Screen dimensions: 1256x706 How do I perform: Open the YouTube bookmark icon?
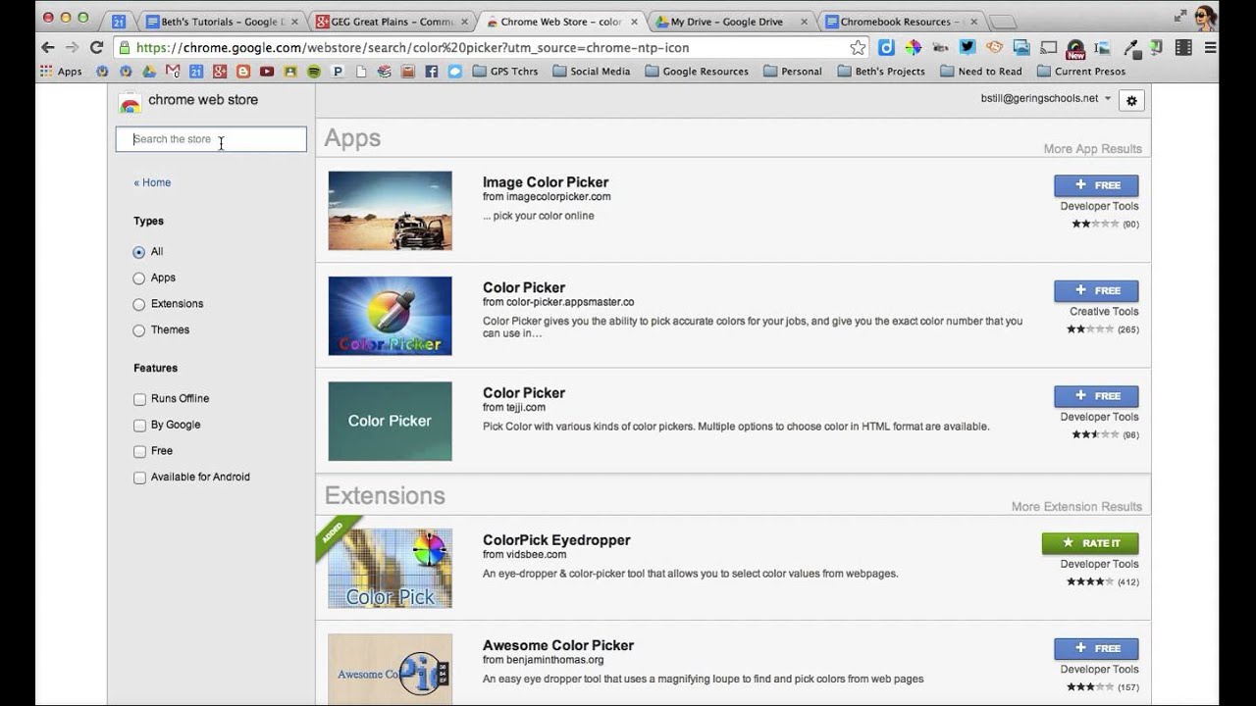(x=267, y=71)
